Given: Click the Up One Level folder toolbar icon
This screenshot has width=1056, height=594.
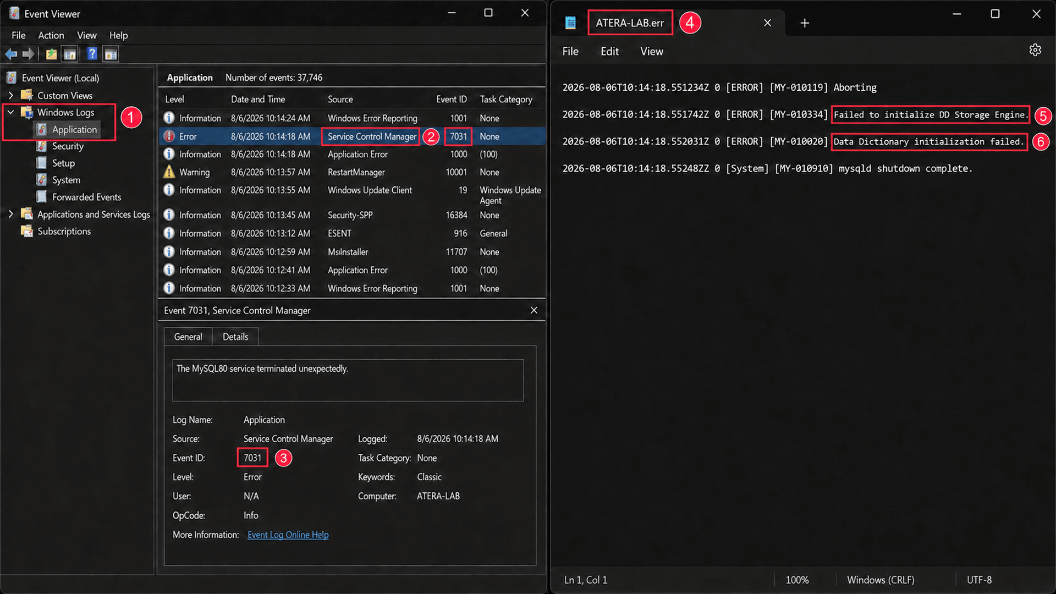Looking at the screenshot, I should [x=51, y=54].
